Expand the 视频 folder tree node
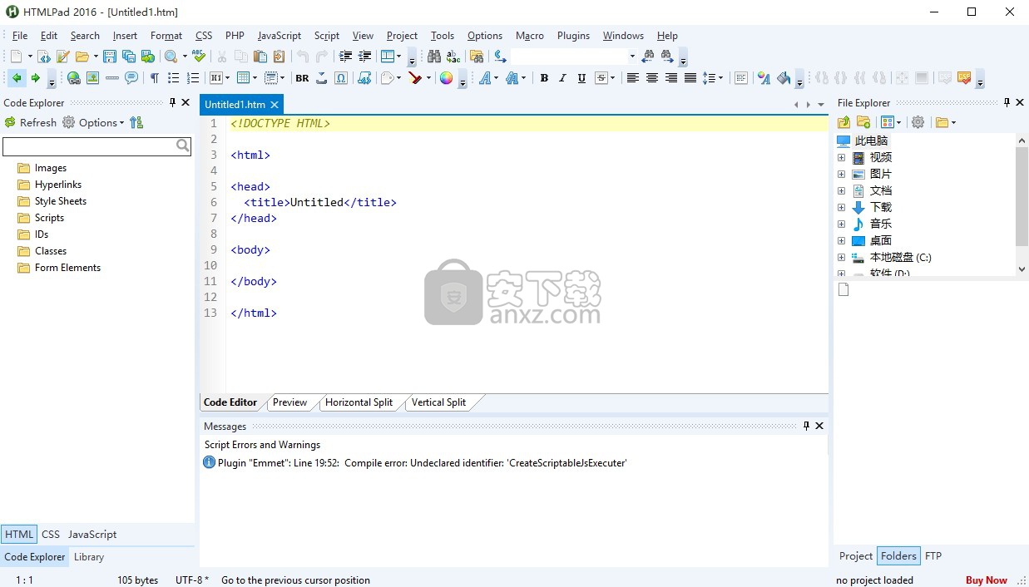The height and width of the screenshot is (587, 1029). click(841, 157)
